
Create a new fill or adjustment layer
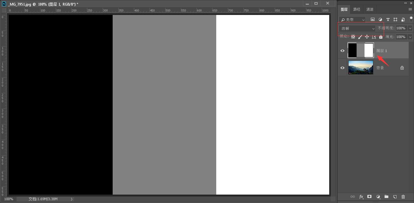tap(378, 197)
